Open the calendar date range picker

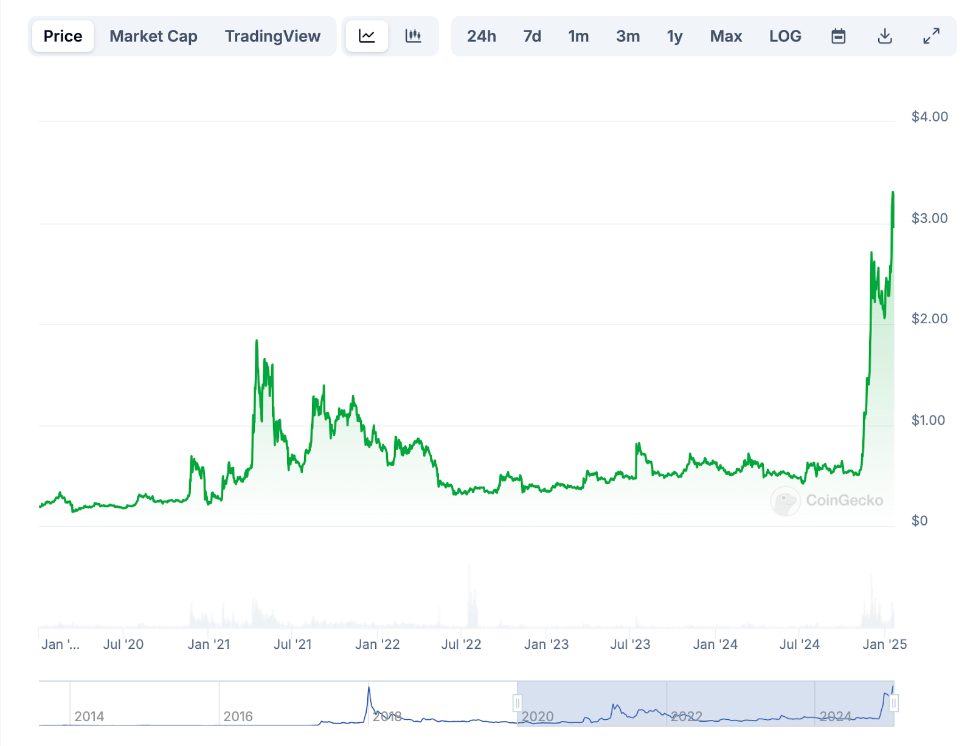pos(839,36)
